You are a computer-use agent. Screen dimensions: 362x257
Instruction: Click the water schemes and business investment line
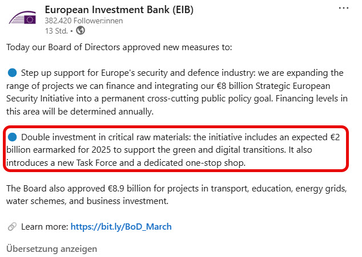(x=87, y=201)
